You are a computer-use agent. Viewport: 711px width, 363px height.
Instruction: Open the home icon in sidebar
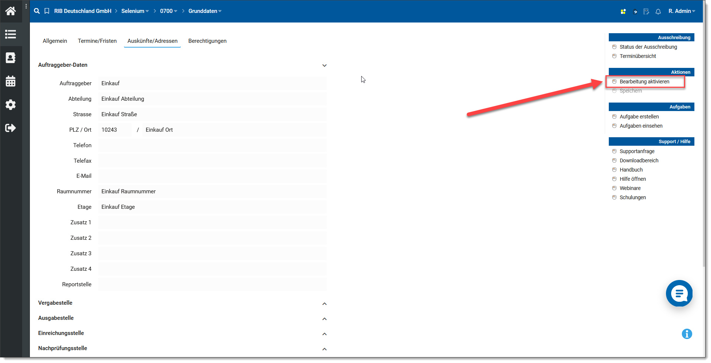click(11, 11)
